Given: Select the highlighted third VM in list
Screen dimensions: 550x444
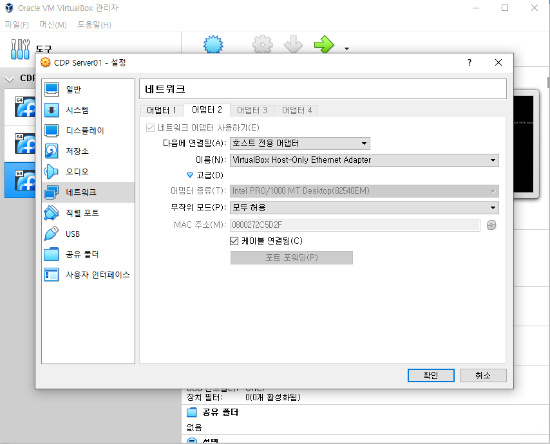Looking at the screenshot, I should click(20, 180).
